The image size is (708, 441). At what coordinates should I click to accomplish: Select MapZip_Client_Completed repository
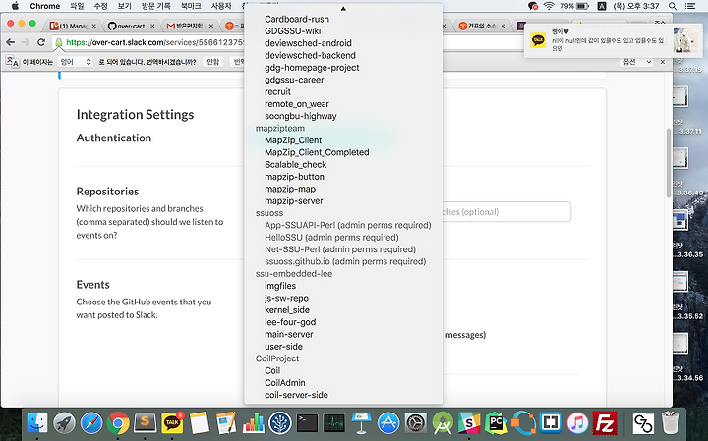[317, 152]
